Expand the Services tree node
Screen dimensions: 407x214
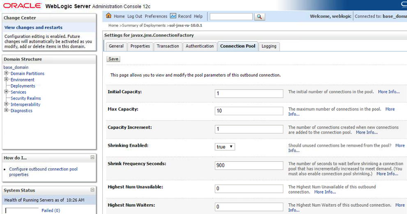tap(7, 92)
